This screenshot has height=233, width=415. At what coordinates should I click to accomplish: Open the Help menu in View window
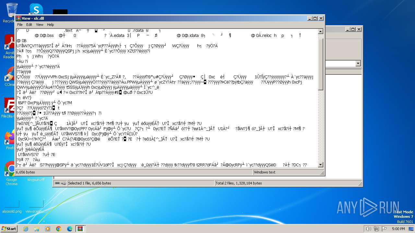(x=50, y=25)
